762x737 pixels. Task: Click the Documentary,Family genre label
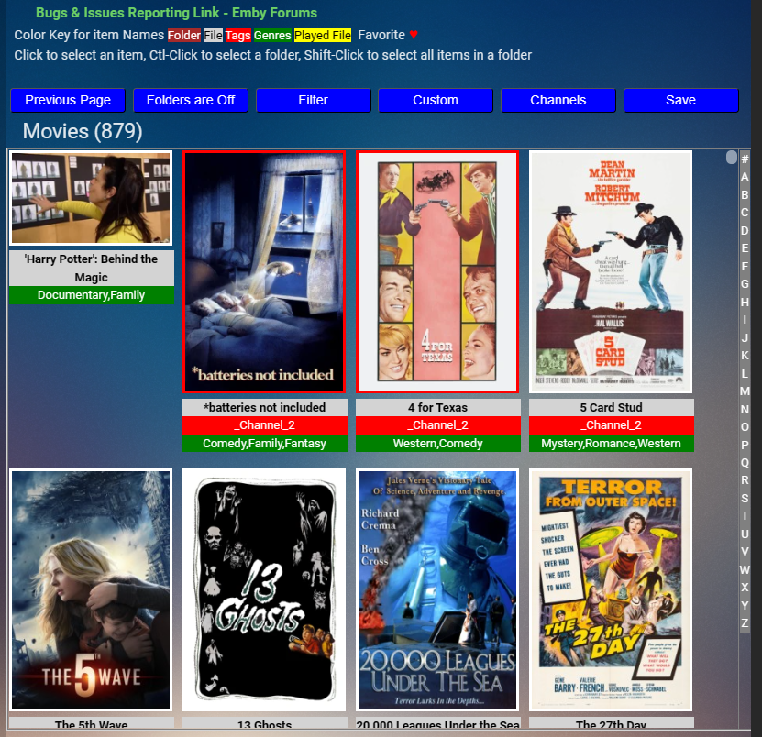[92, 295]
